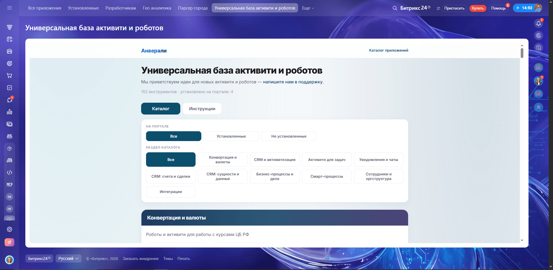Click the search magnifier icon in header

[x=395, y=8]
